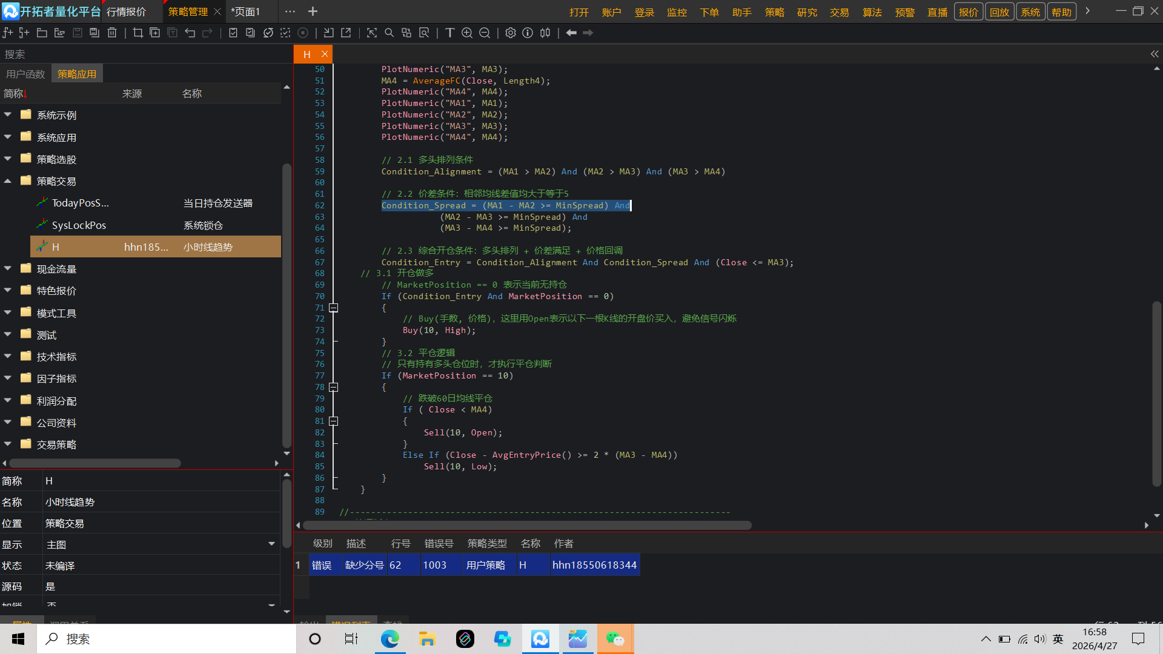Screen dimensions: 1163x654
Task: Click the trash delete icon in toolbar
Action: [112, 33]
